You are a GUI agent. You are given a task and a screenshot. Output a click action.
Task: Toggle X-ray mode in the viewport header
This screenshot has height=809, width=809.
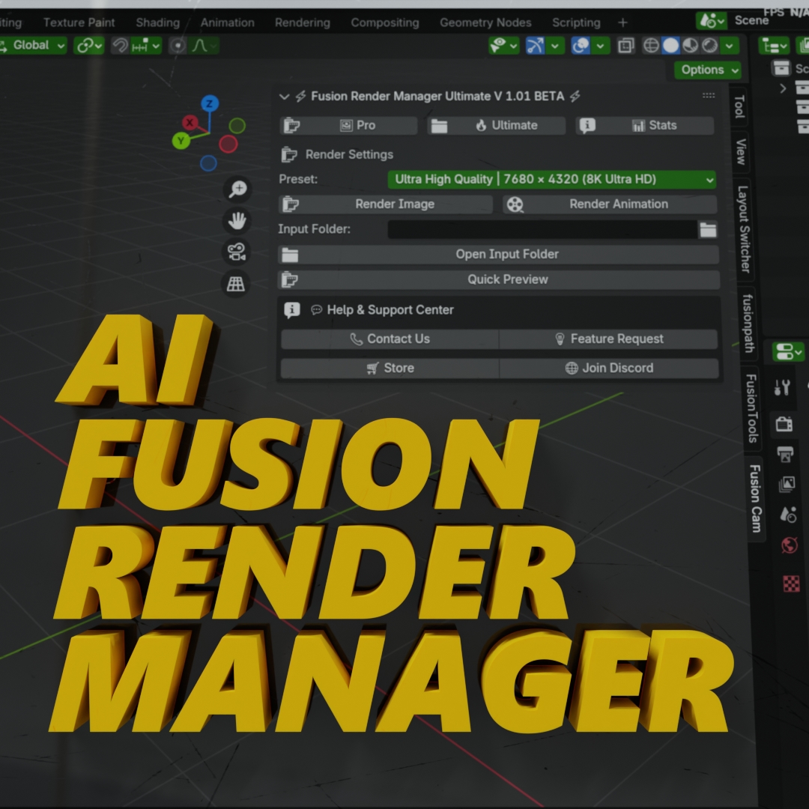click(x=625, y=46)
